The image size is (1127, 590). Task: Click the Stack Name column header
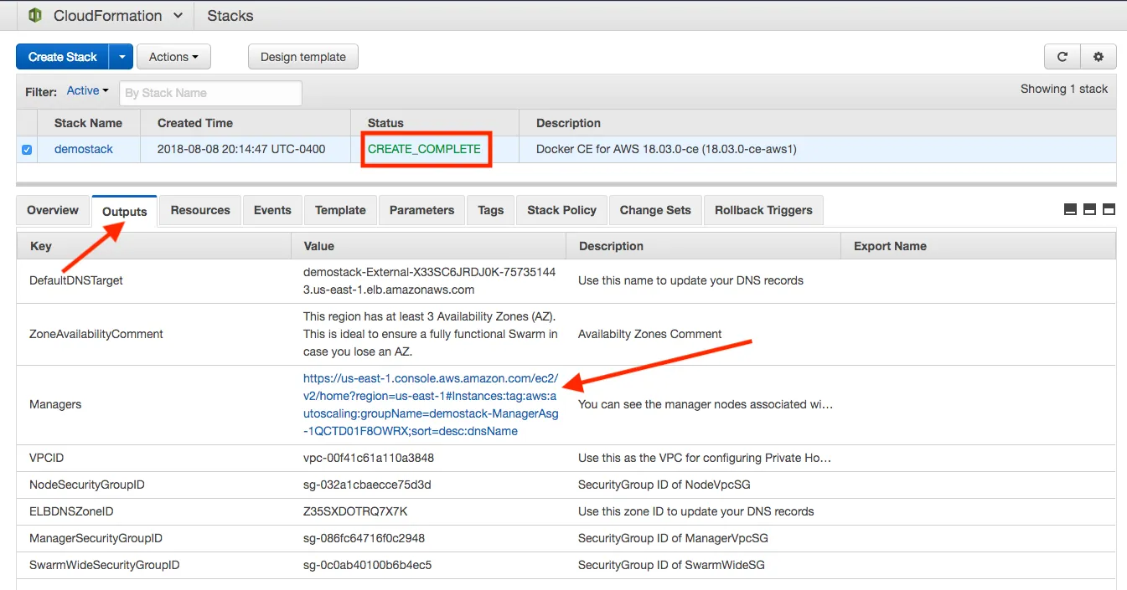click(x=88, y=123)
